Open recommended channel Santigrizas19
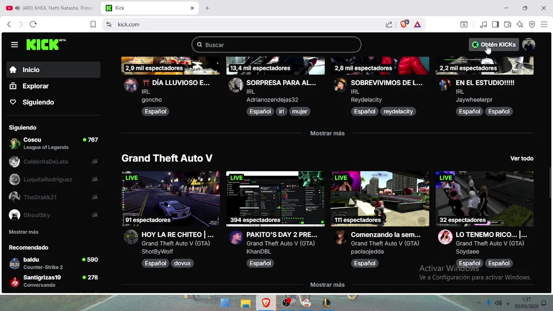The width and height of the screenshot is (553, 311). 53,281
